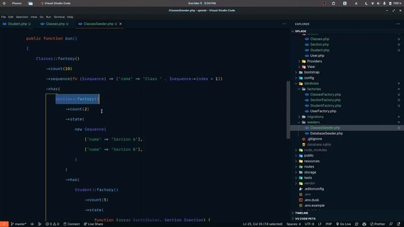The width and height of the screenshot is (404, 227).
Task: Open Classes.php in Explorer tree
Action: 319,39
